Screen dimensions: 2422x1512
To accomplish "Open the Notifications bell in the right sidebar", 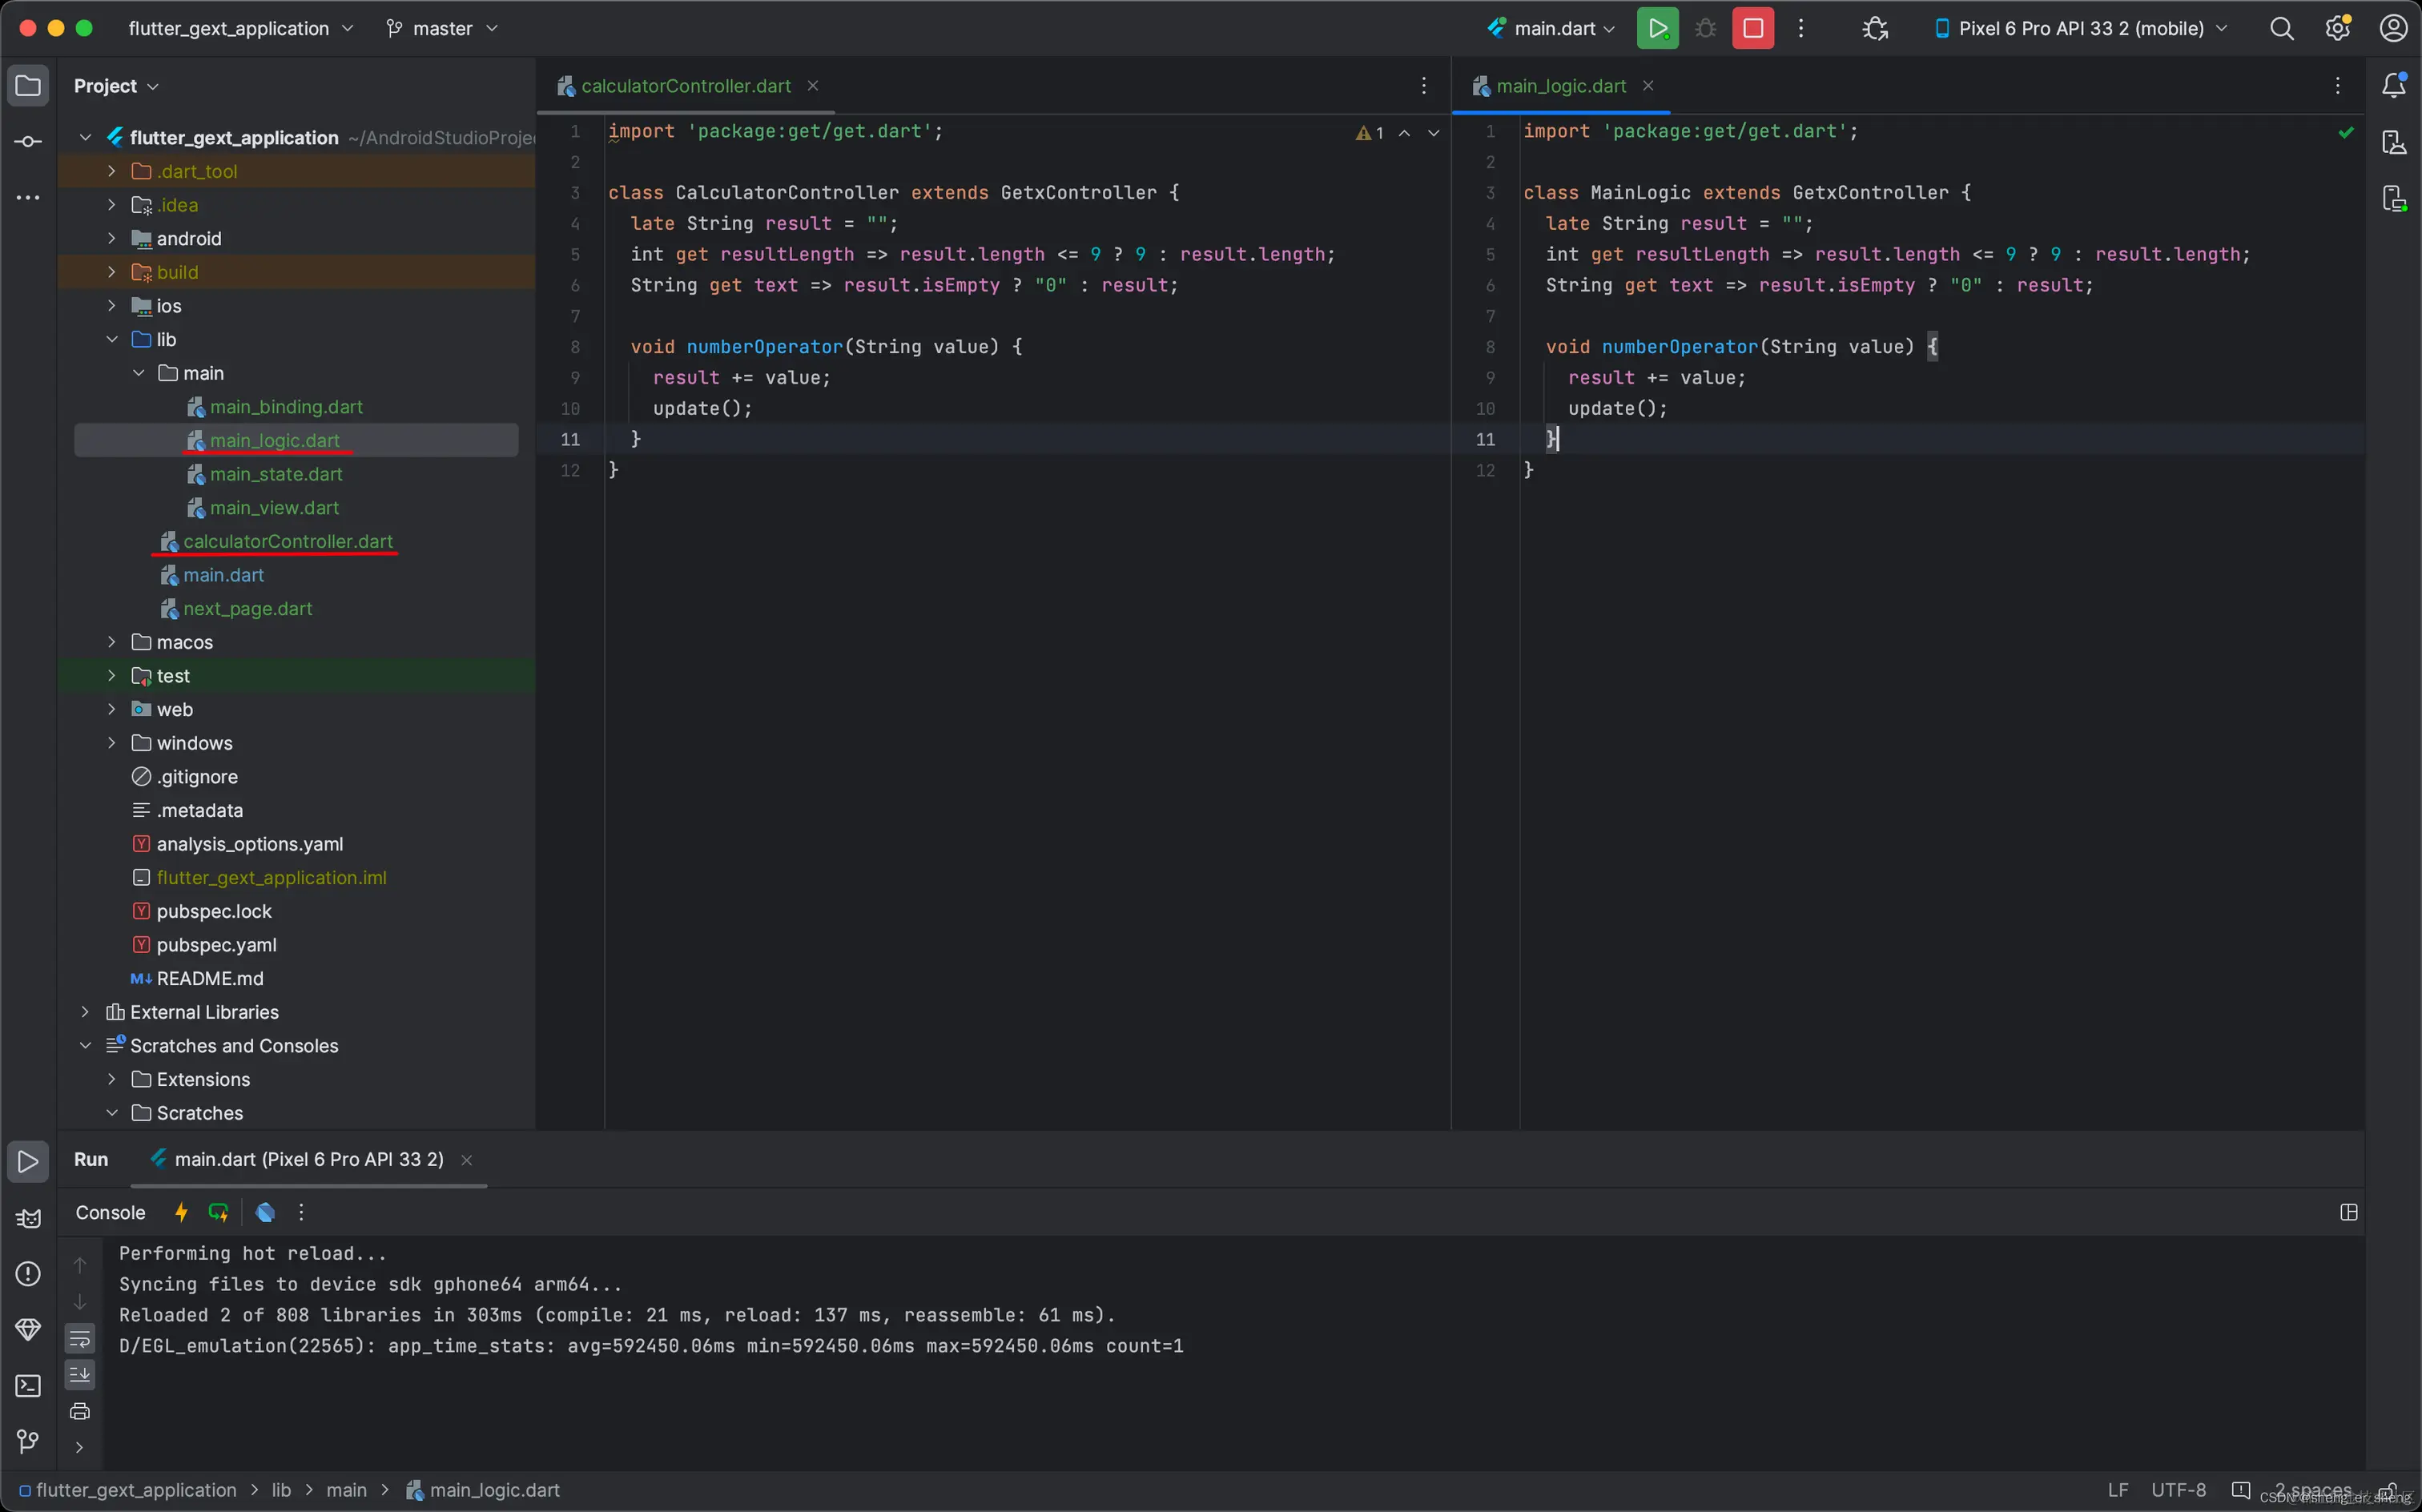I will (x=2393, y=86).
